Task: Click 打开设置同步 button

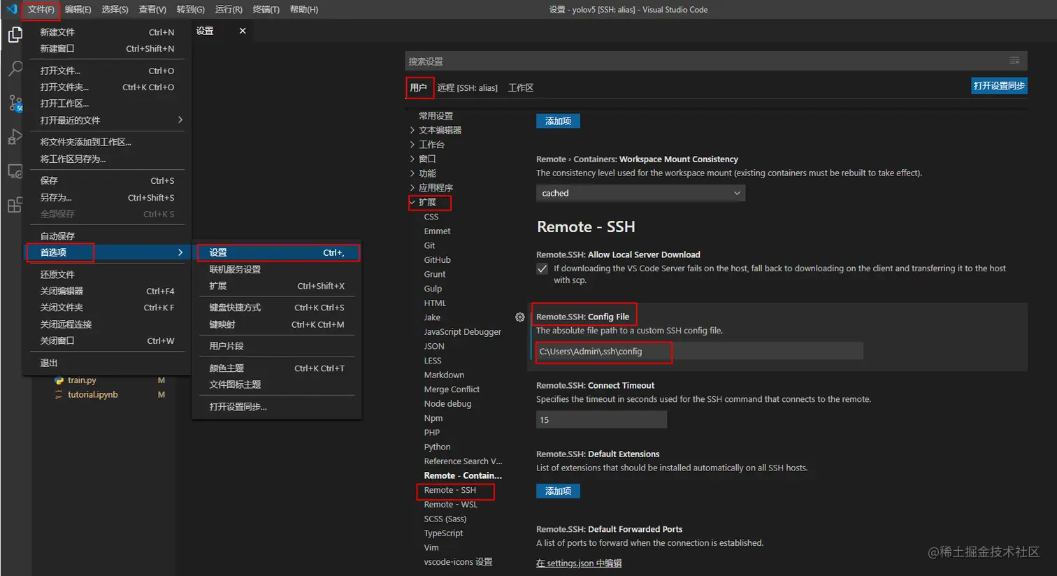Action: tap(999, 86)
